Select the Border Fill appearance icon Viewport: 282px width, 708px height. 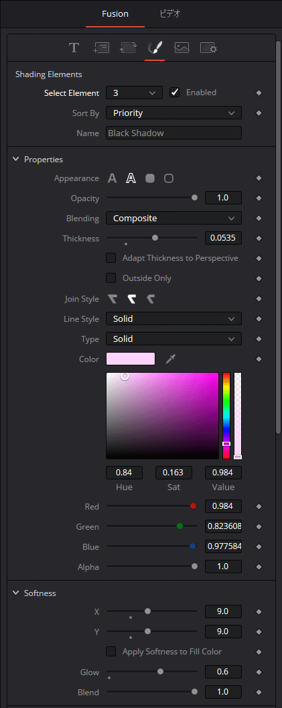coord(150,178)
